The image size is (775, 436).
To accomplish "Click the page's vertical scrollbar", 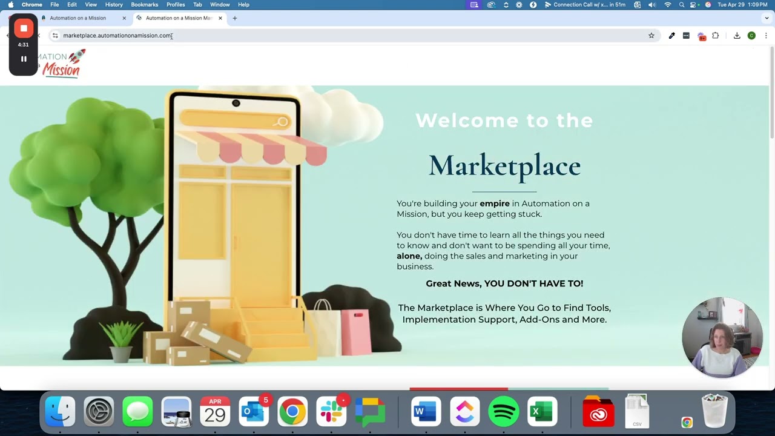I will point(772,94).
